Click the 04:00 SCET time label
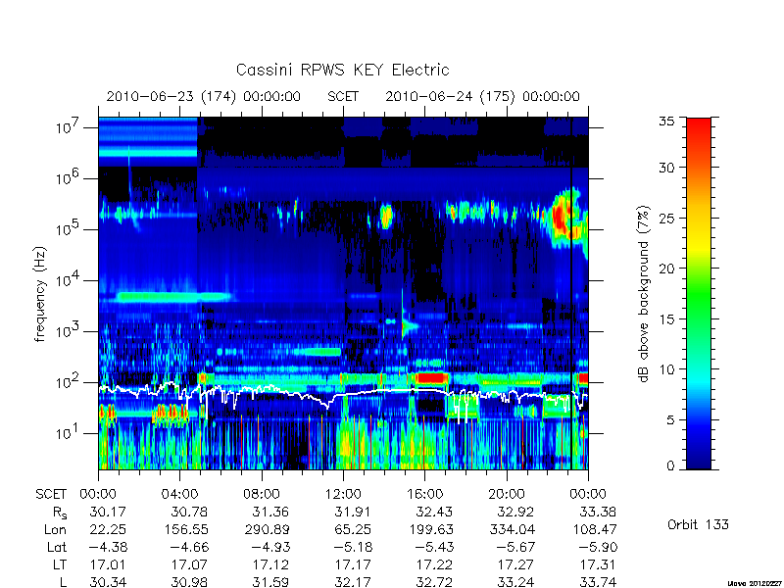The width and height of the screenshot is (784, 588). pos(180,495)
